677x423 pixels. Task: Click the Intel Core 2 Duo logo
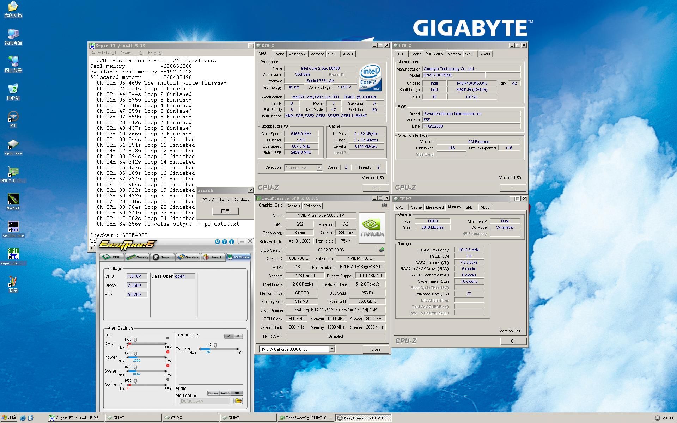(370, 78)
